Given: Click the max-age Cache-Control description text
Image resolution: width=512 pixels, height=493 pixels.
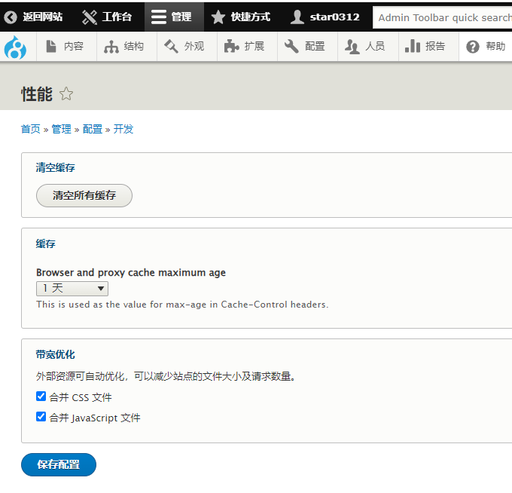Looking at the screenshot, I should [182, 305].
